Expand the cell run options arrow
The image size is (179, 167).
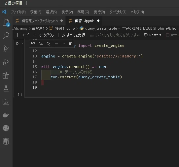pos(22,44)
